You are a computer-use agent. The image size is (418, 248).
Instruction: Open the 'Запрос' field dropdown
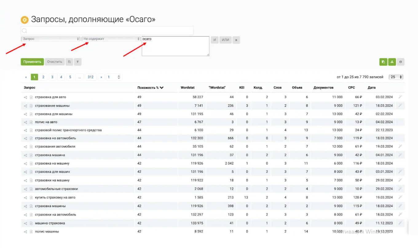[50, 39]
